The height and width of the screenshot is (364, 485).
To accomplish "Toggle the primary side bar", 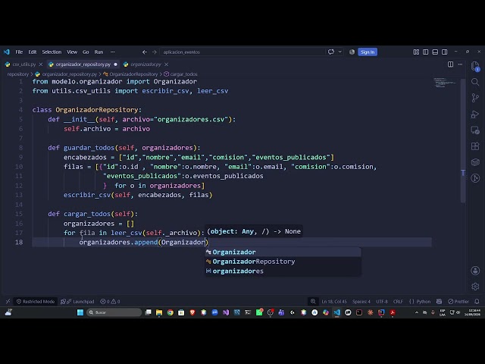I will [x=426, y=52].
